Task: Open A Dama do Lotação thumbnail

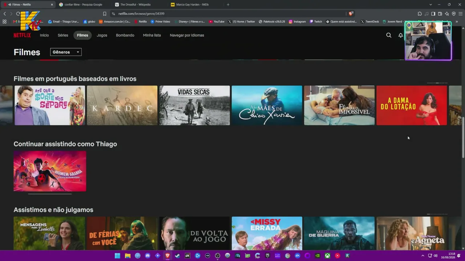Action: [x=412, y=105]
